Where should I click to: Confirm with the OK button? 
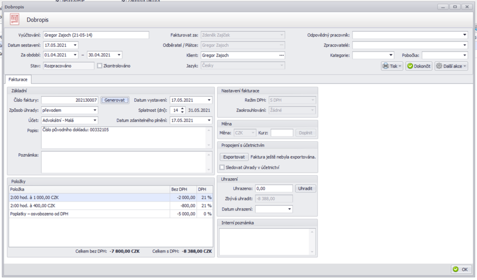[x=461, y=269]
